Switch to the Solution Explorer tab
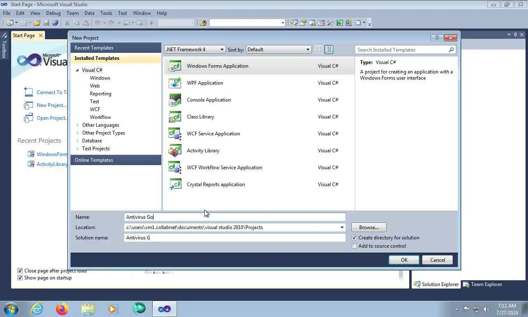 (x=436, y=284)
